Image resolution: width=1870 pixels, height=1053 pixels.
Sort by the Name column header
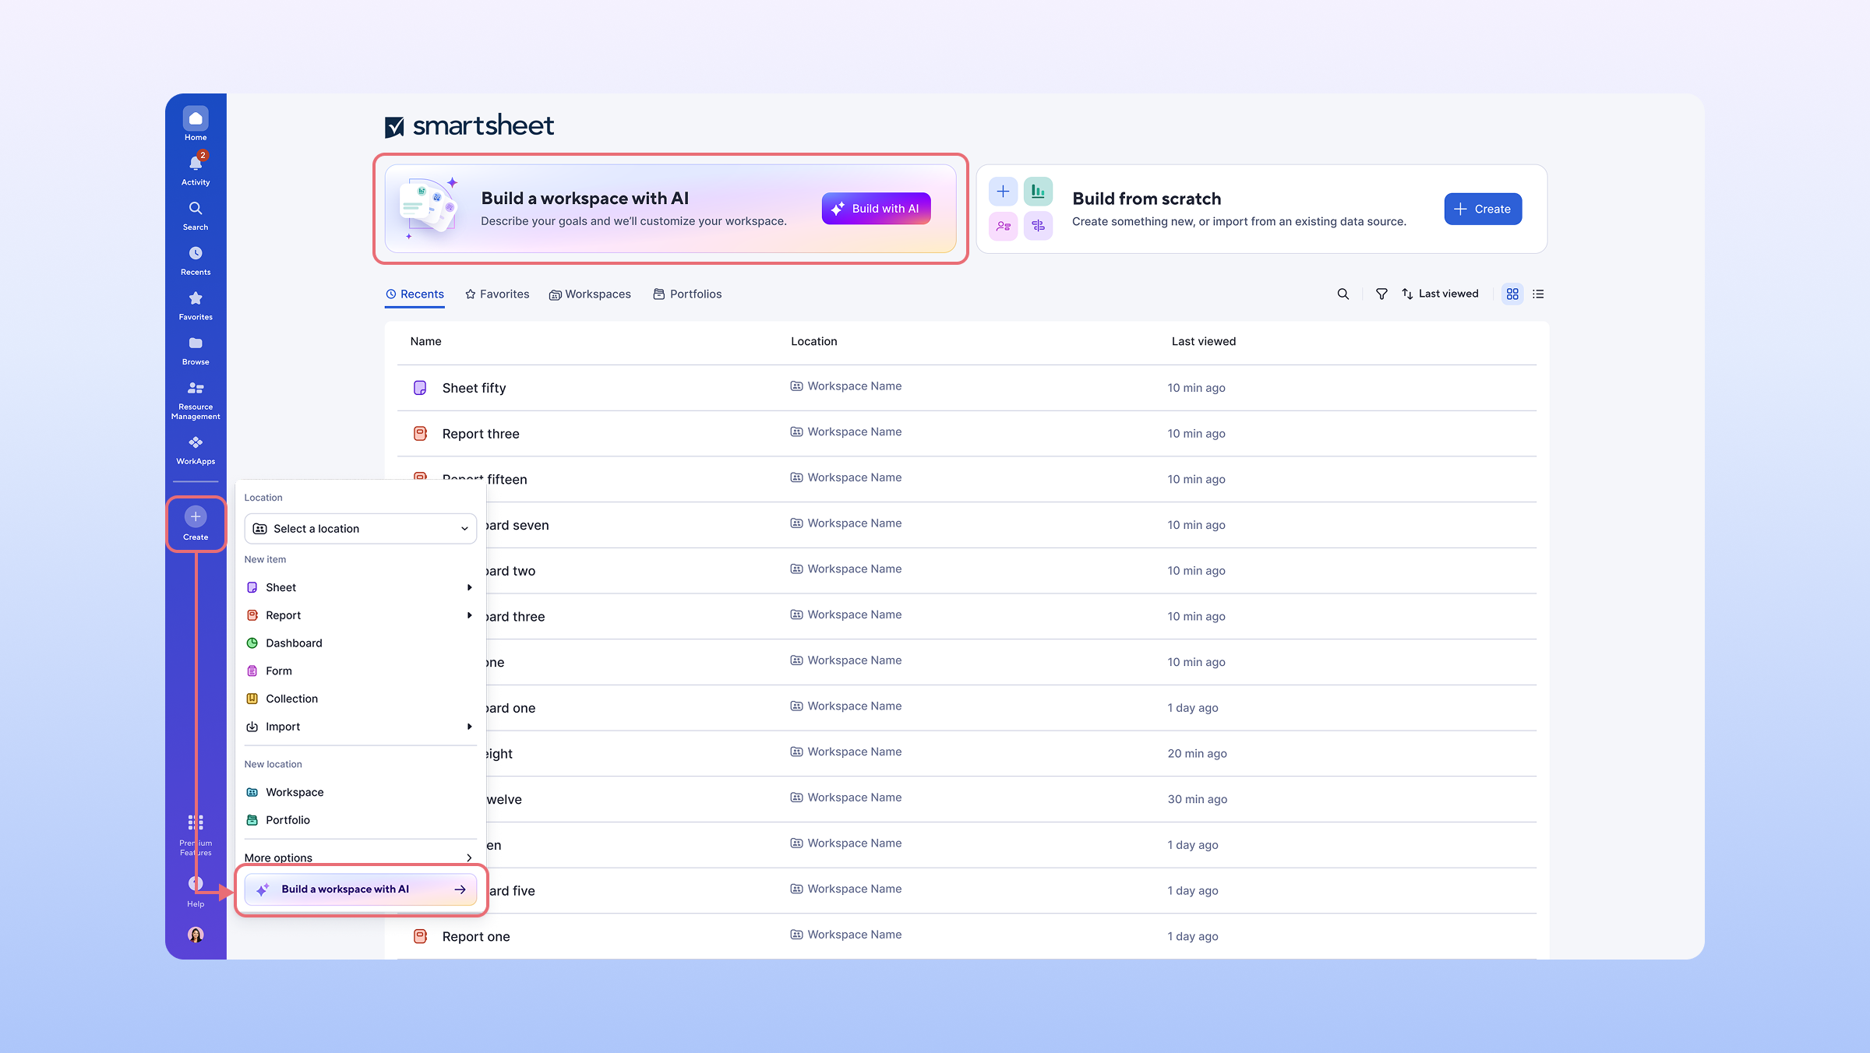pyautogui.click(x=425, y=341)
